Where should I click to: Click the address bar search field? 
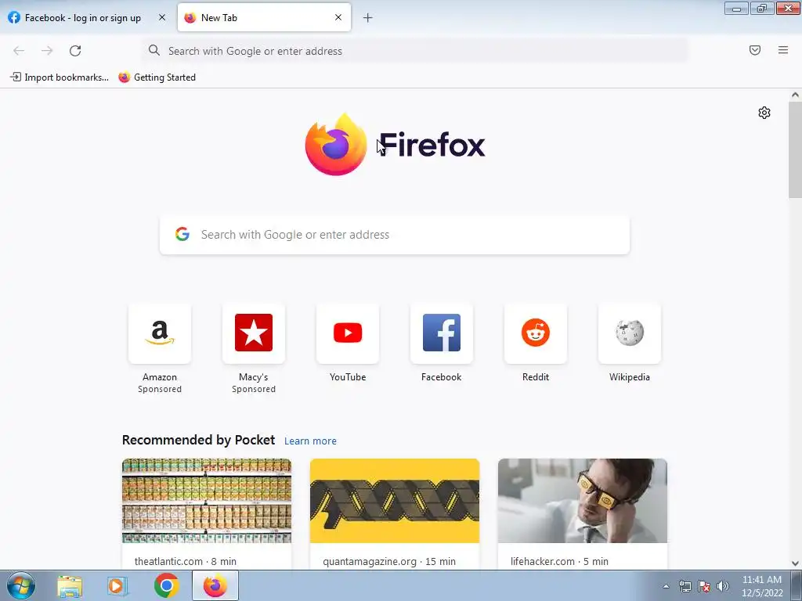coord(414,51)
